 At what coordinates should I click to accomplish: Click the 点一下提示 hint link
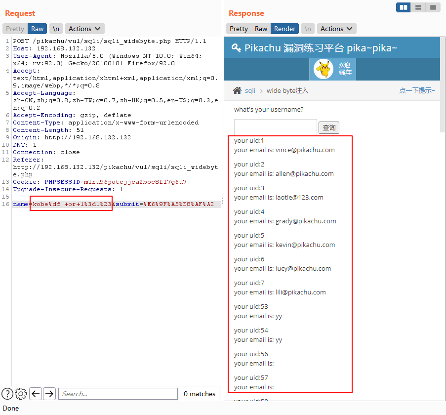click(x=417, y=90)
